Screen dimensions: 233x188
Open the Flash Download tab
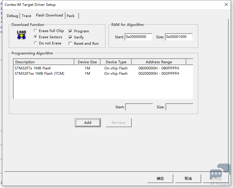click(x=49, y=15)
